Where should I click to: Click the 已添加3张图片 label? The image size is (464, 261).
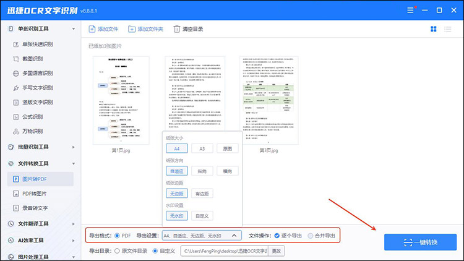click(x=105, y=46)
